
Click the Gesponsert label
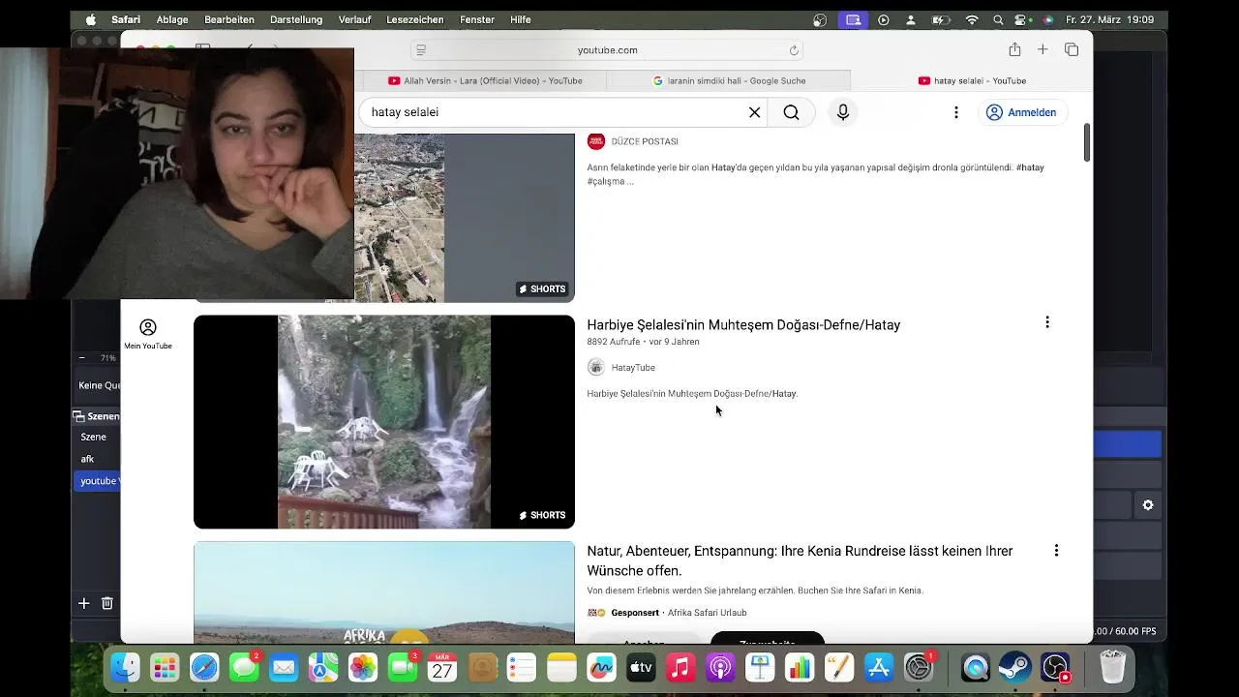click(635, 613)
